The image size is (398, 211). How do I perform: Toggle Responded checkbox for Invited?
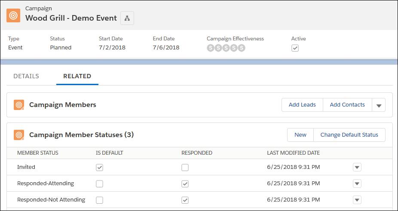(185, 167)
